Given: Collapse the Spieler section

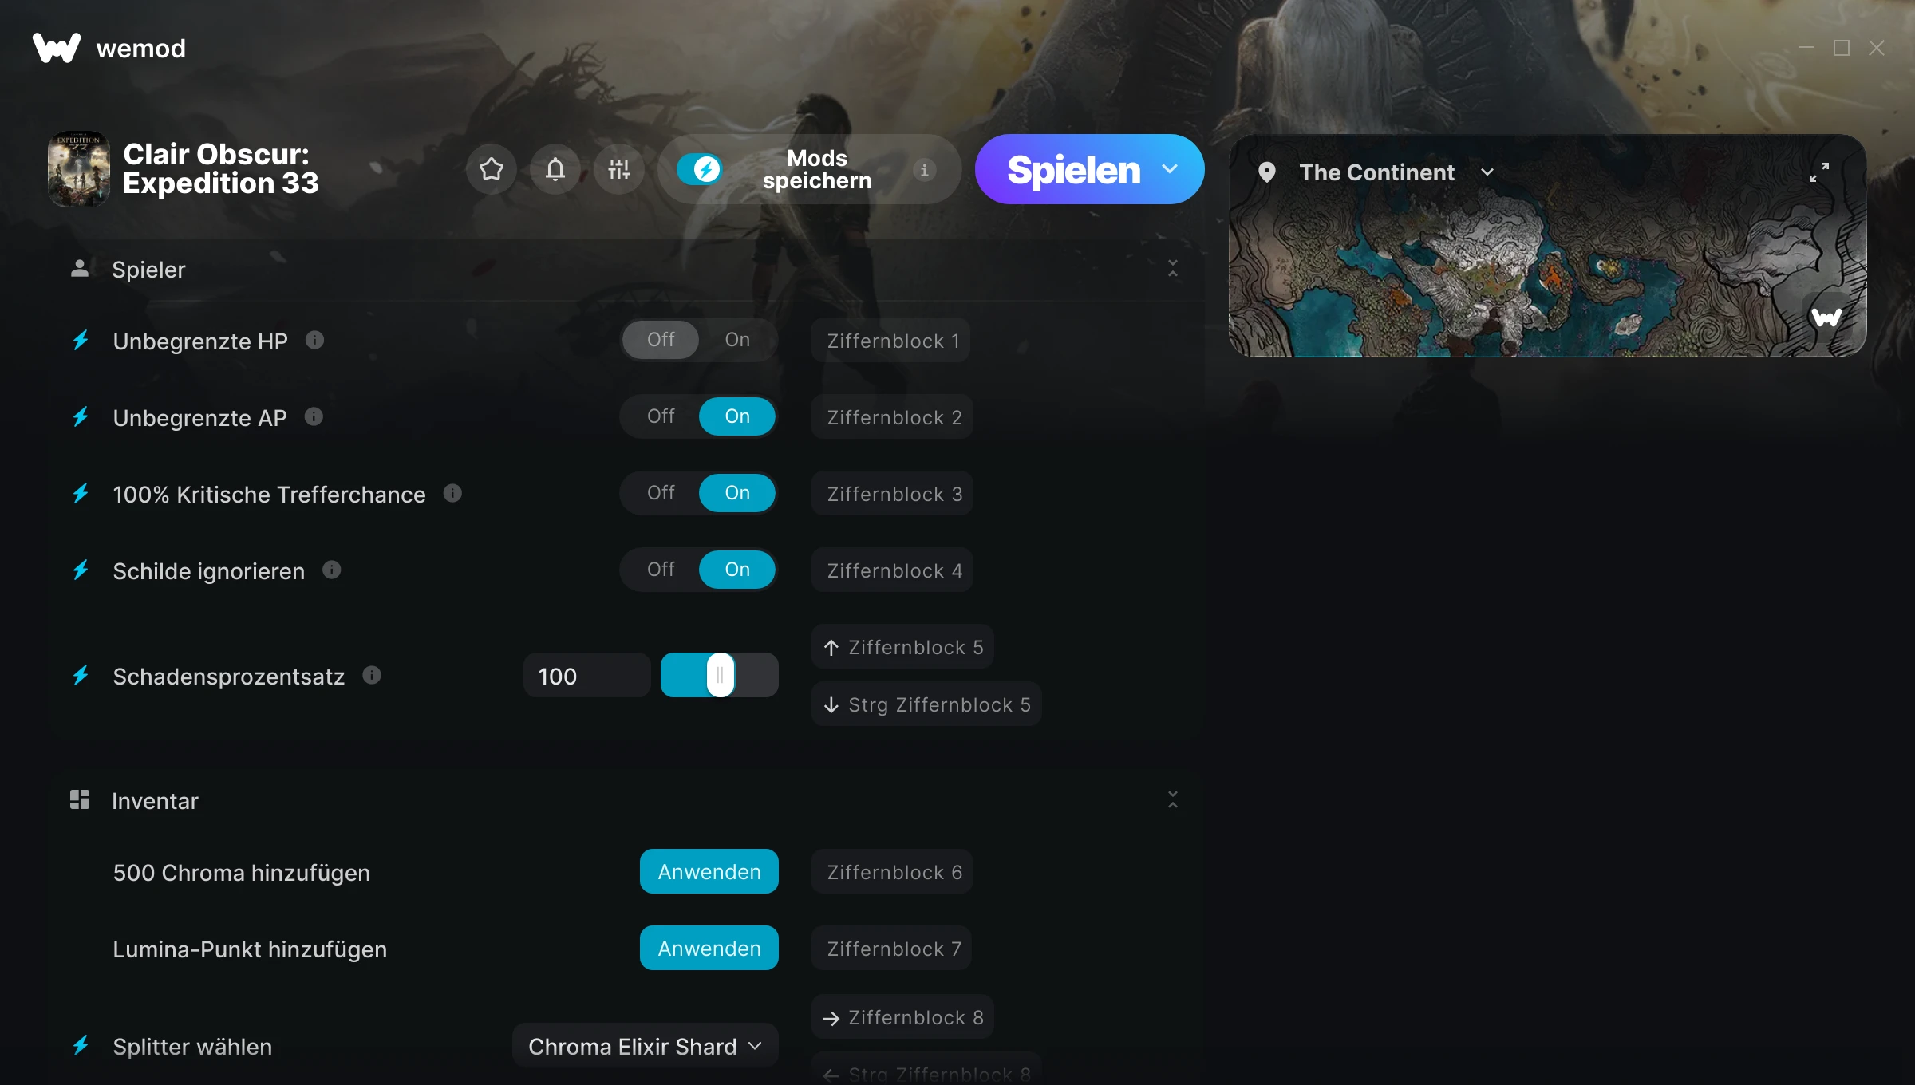Looking at the screenshot, I should point(1173,269).
